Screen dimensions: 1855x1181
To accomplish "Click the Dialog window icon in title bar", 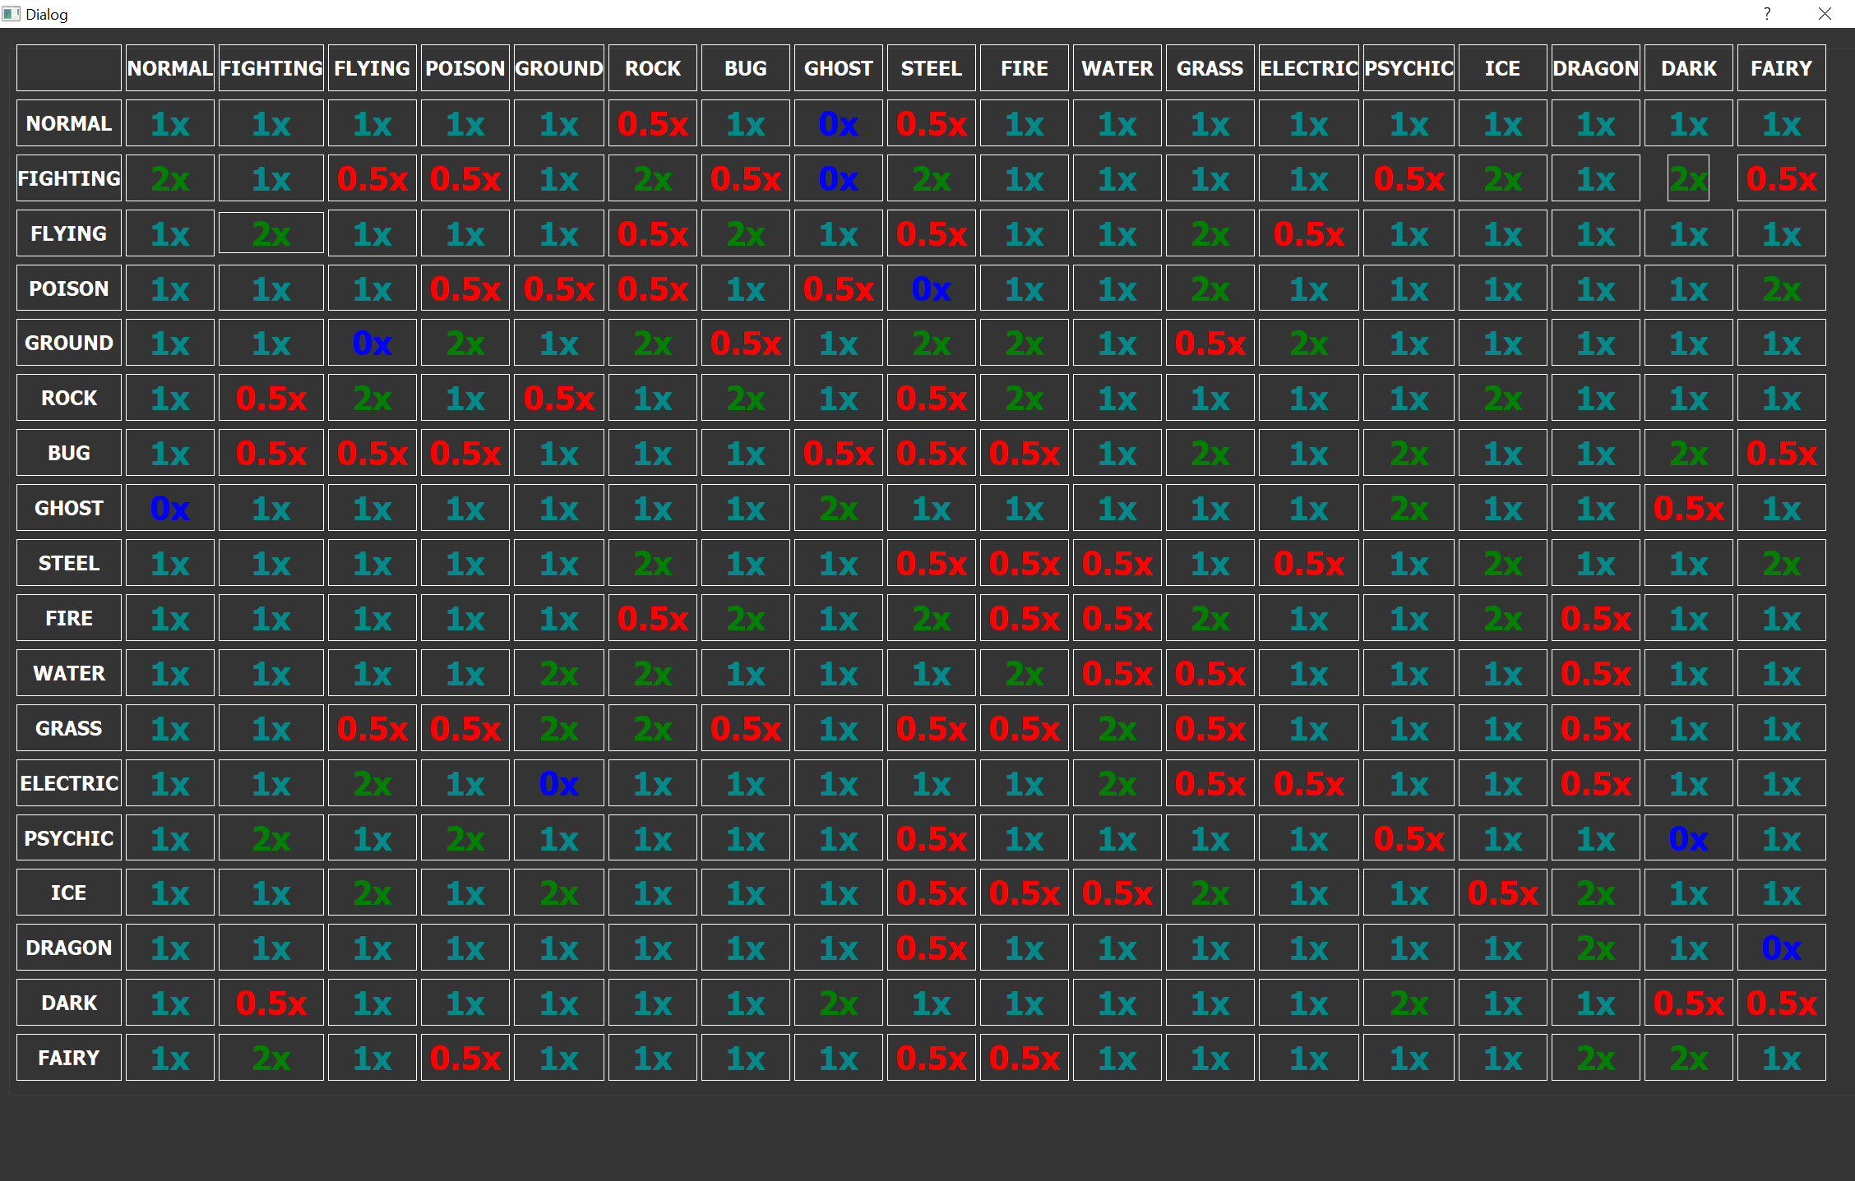I will (x=12, y=14).
